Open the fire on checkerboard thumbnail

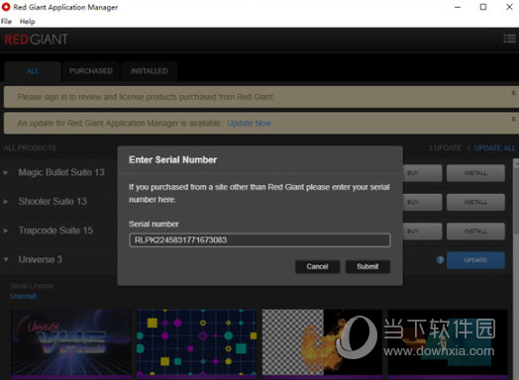tap(322, 343)
